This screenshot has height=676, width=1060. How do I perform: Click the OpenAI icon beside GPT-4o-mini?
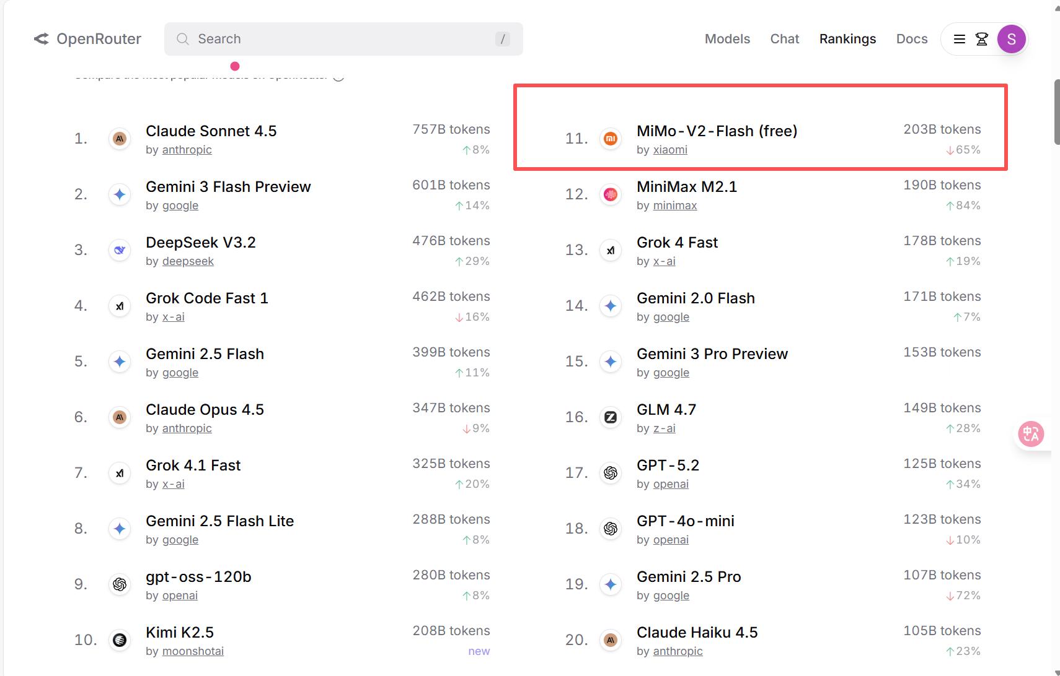pos(611,529)
